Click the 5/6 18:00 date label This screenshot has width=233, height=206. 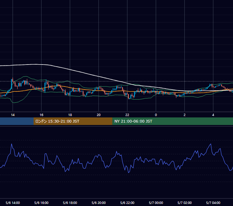point(70,203)
